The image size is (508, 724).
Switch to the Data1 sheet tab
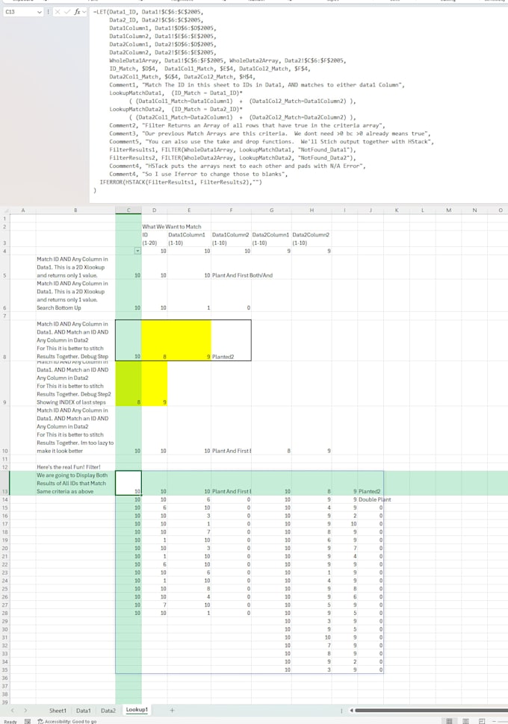pos(83,710)
